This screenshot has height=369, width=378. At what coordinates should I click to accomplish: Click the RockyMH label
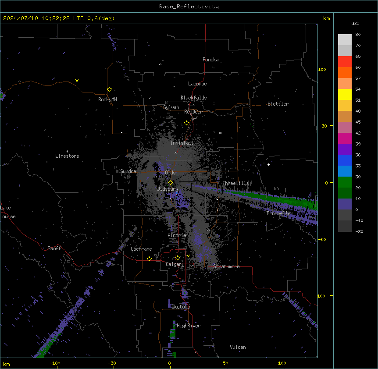click(107, 99)
